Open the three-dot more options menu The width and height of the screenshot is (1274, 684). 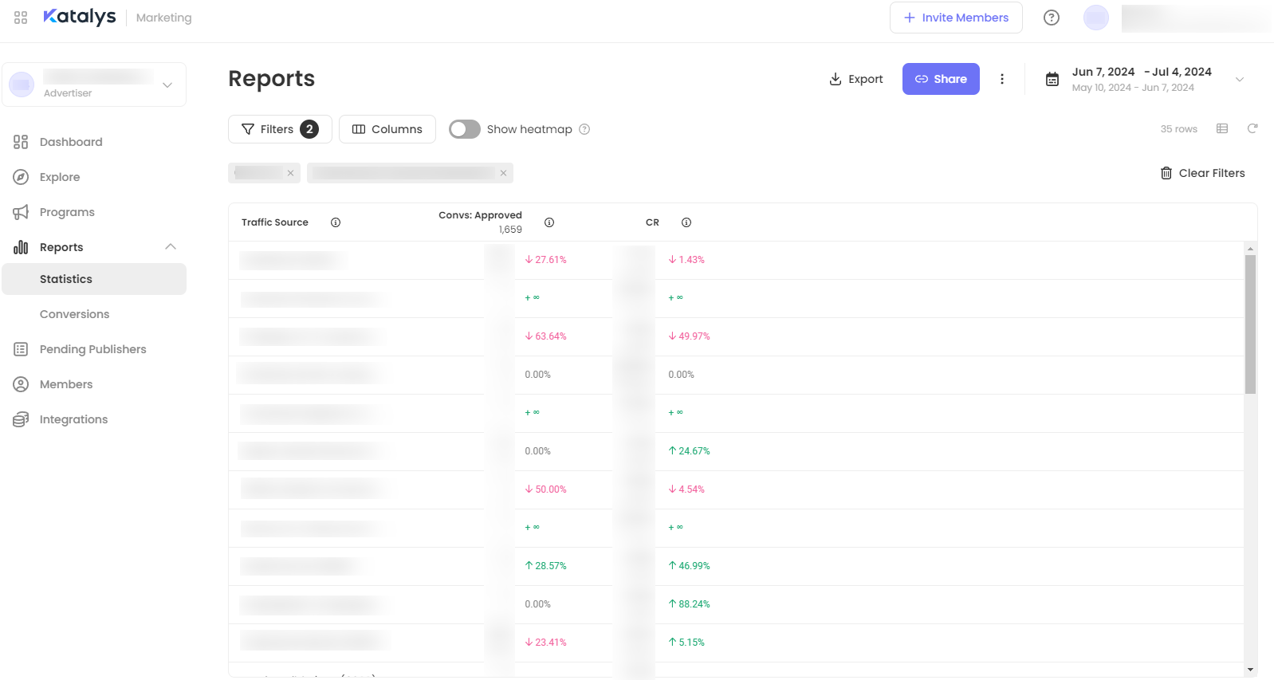[1002, 79]
